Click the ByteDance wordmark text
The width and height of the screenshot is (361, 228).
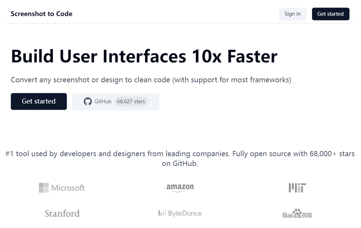point(185,213)
